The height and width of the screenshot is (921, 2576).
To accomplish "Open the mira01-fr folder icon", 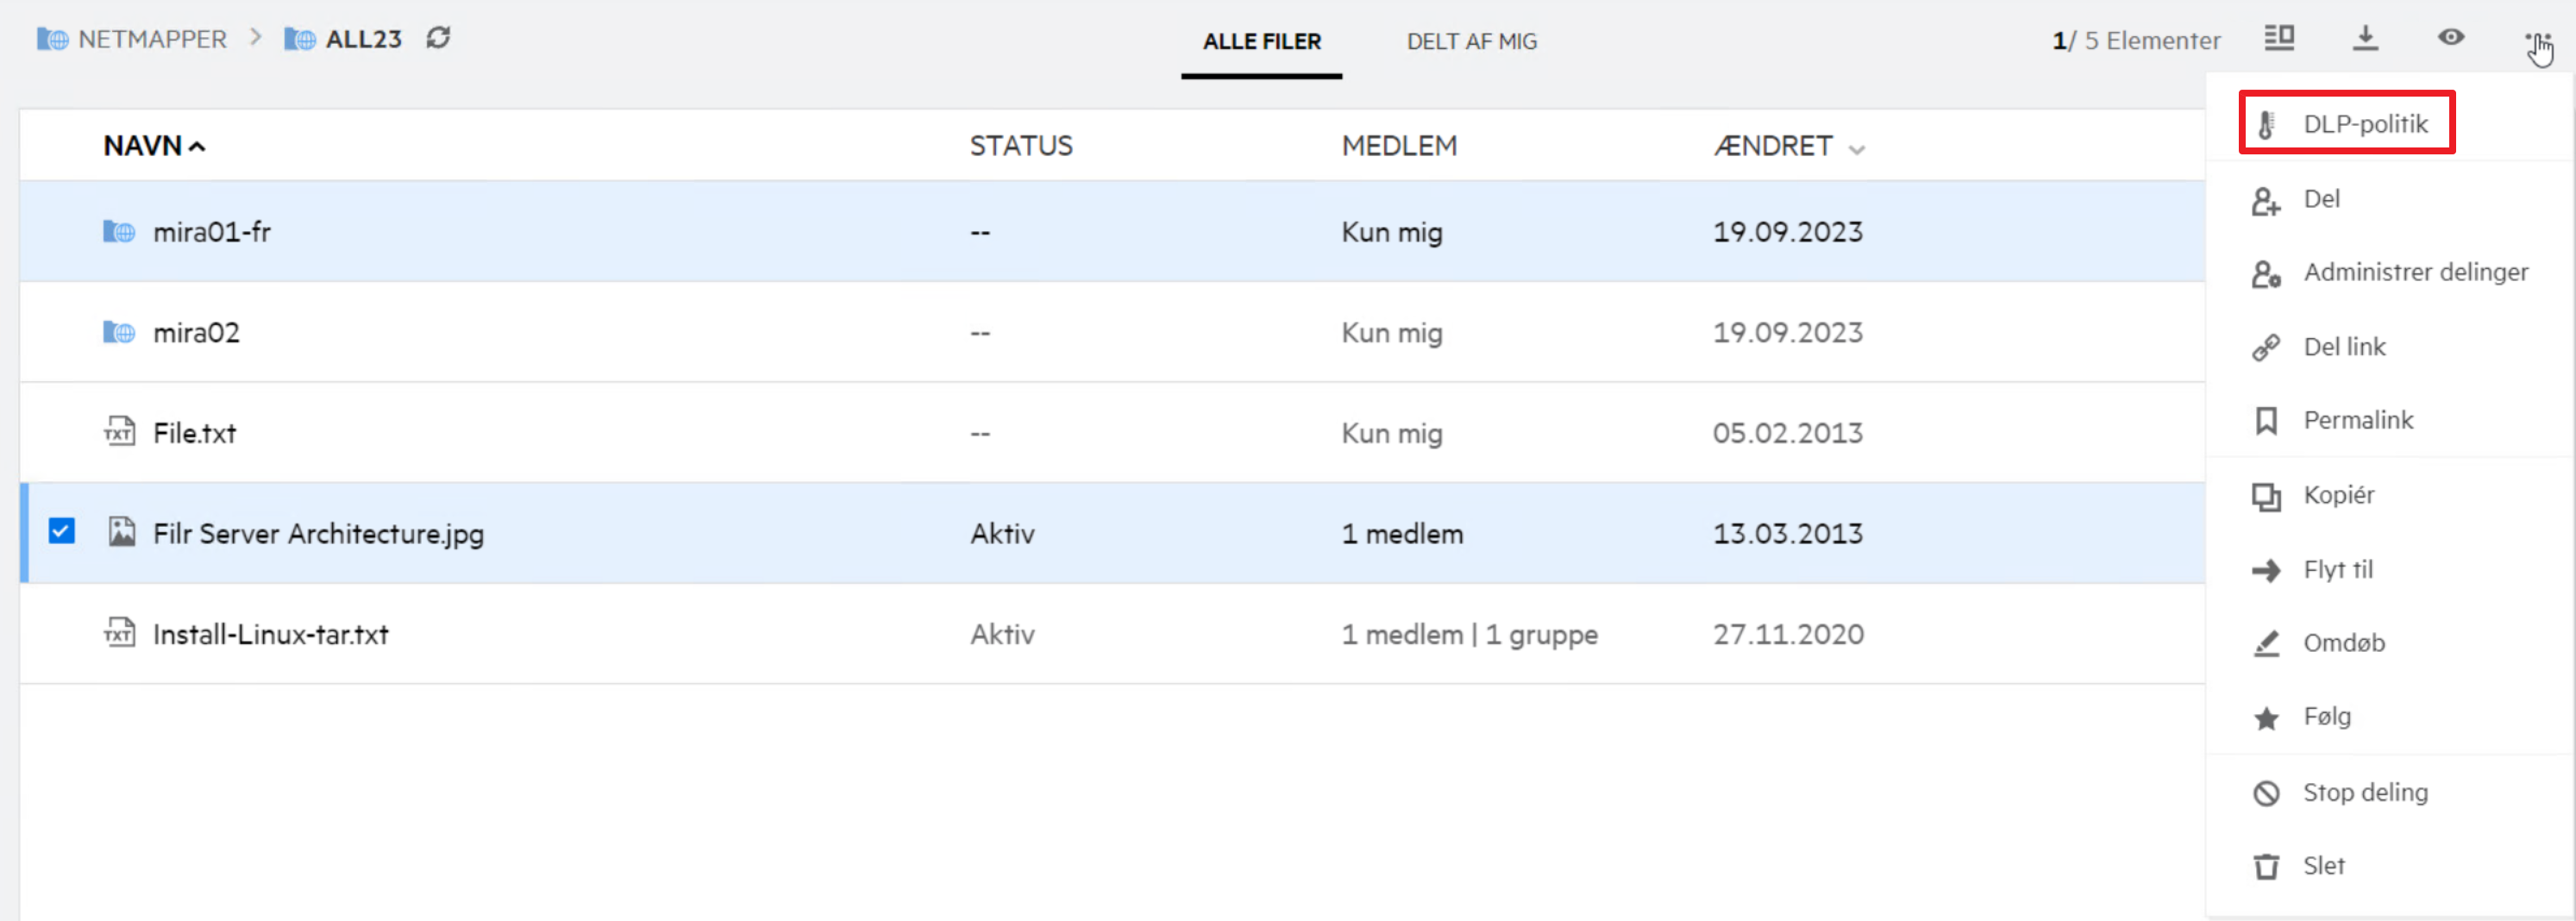I will 119,232.
